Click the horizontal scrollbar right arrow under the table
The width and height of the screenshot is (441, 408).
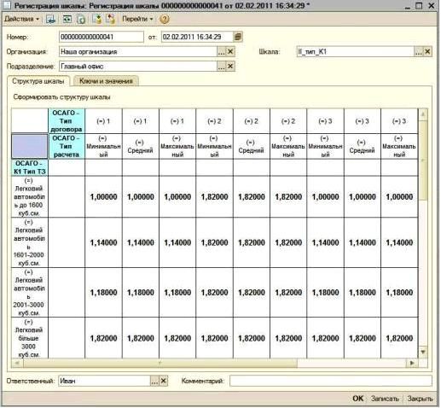point(412,363)
